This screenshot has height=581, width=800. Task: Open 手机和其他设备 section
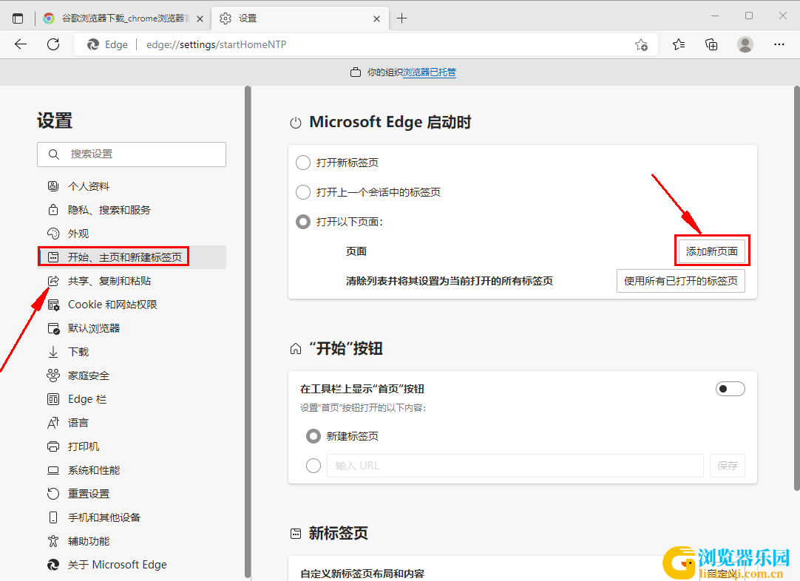pyautogui.click(x=132, y=517)
